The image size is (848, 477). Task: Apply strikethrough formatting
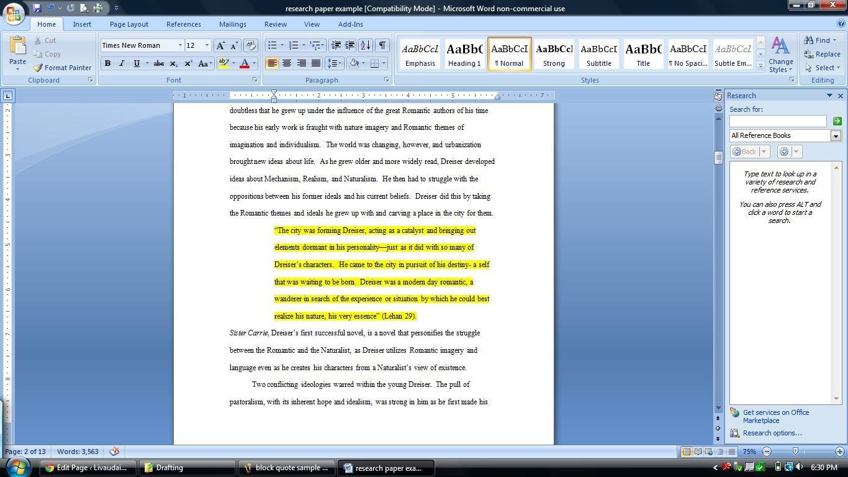(158, 63)
